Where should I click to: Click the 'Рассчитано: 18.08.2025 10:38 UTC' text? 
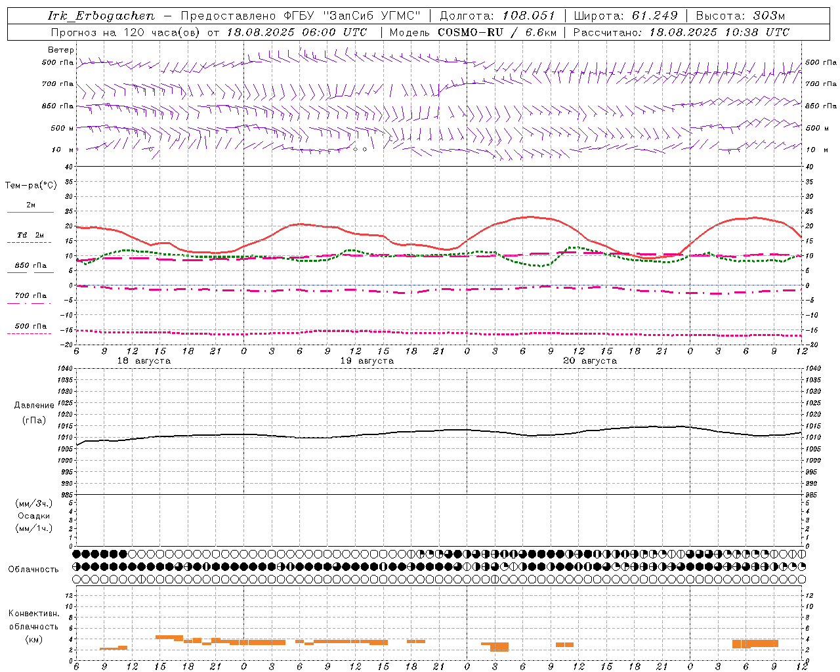tap(681, 32)
